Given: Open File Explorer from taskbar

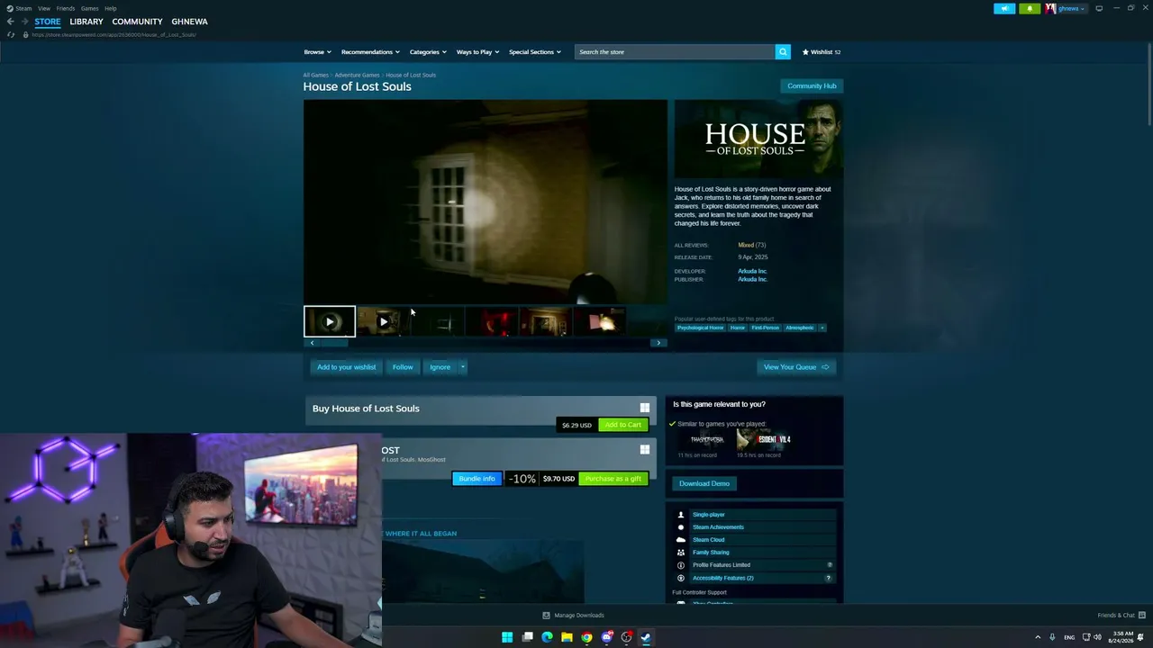Looking at the screenshot, I should click(x=567, y=637).
